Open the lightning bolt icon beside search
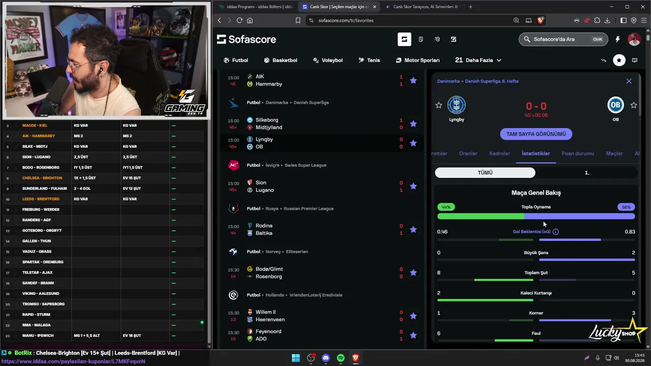The height and width of the screenshot is (366, 651). pos(617,39)
